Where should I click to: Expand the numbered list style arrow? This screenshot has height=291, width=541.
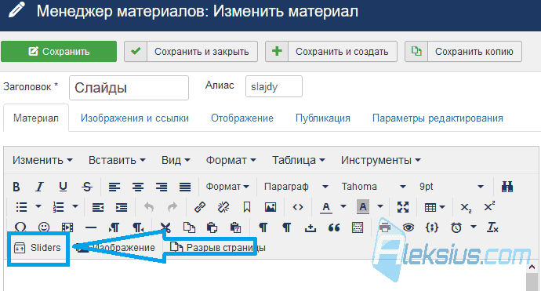74,207
